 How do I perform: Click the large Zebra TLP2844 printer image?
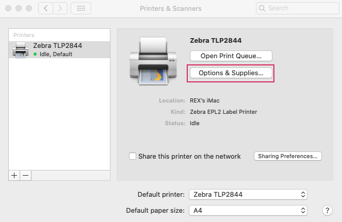153,61
